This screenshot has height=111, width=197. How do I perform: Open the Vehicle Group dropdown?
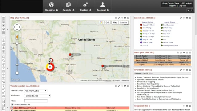pyautogui.click(x=36, y=91)
